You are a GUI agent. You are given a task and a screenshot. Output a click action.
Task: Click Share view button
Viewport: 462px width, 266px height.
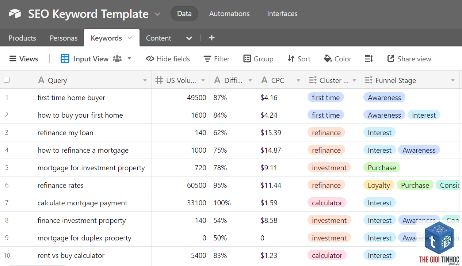point(409,59)
